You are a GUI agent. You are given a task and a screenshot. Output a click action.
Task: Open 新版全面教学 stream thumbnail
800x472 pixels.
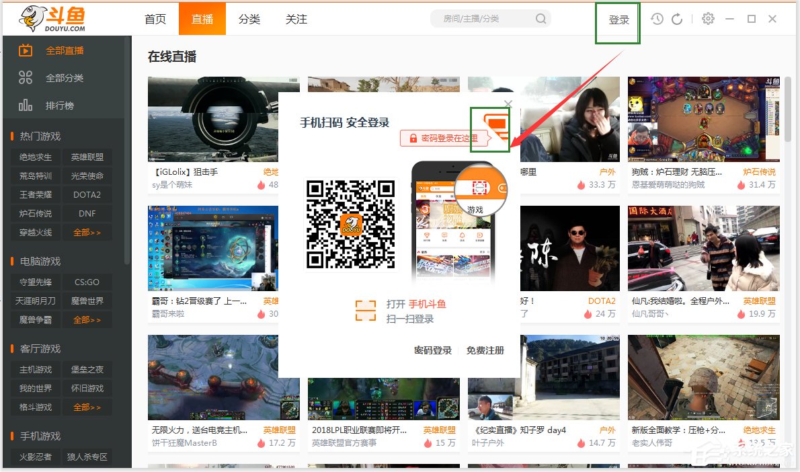pyautogui.click(x=704, y=378)
